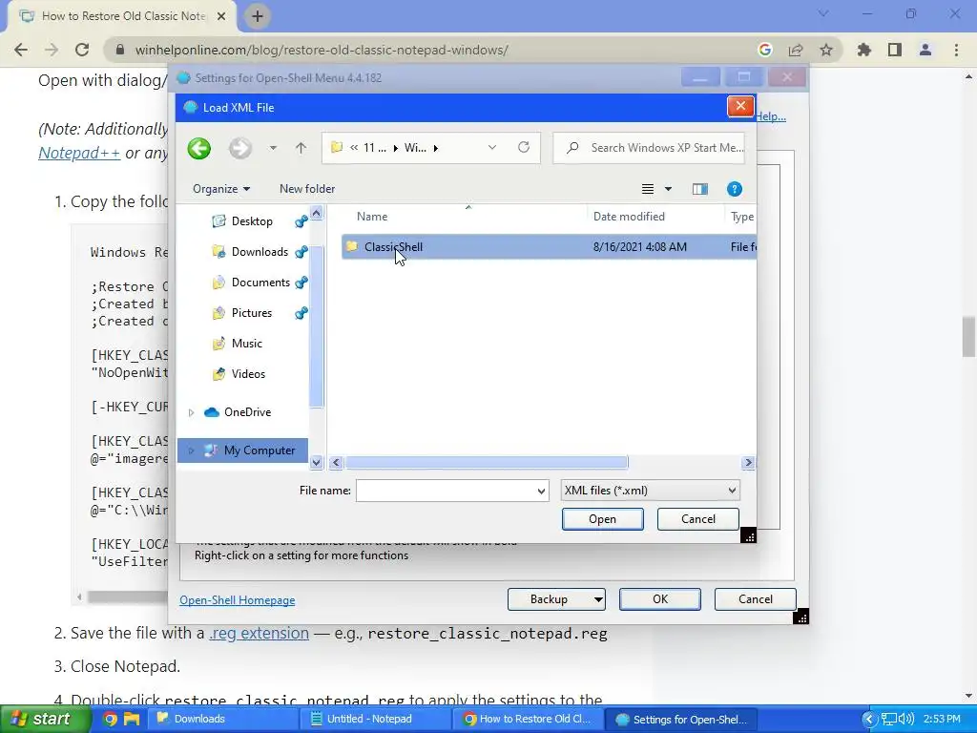
Task: Create a New folder
Action: 307,189
